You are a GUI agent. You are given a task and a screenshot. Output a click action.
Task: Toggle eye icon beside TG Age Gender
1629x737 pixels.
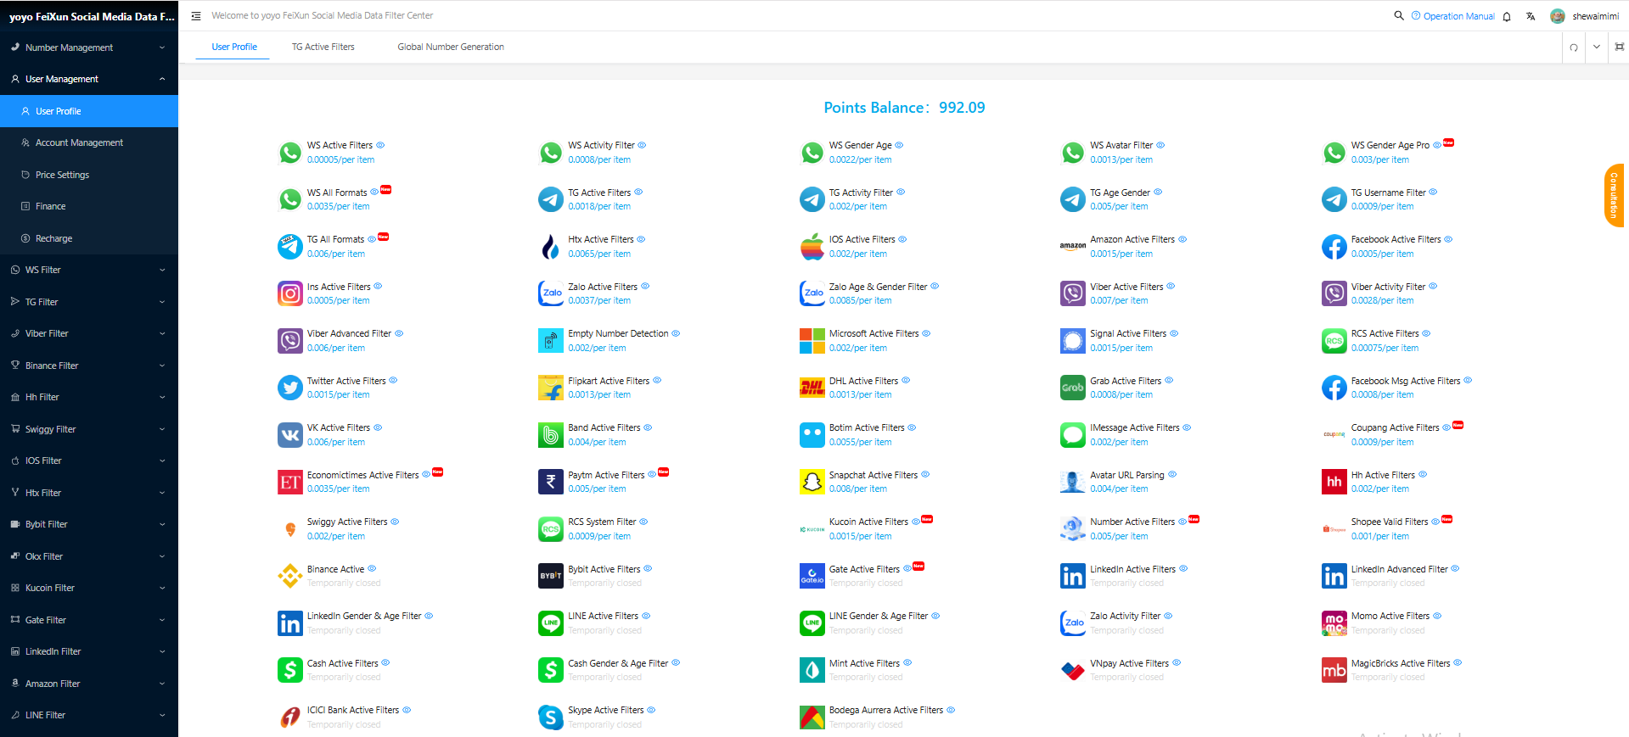click(1158, 192)
